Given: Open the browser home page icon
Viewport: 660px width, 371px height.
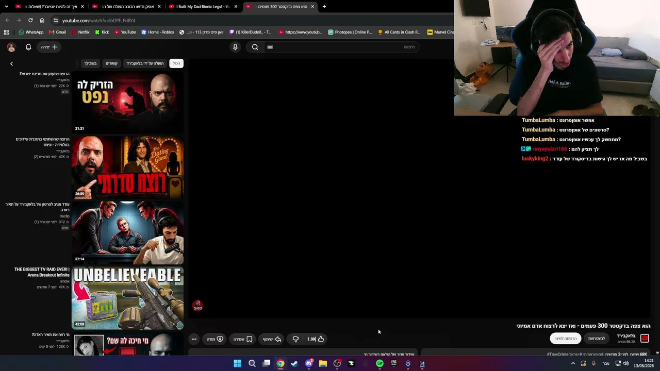Looking at the screenshot, I should coord(42,20).
